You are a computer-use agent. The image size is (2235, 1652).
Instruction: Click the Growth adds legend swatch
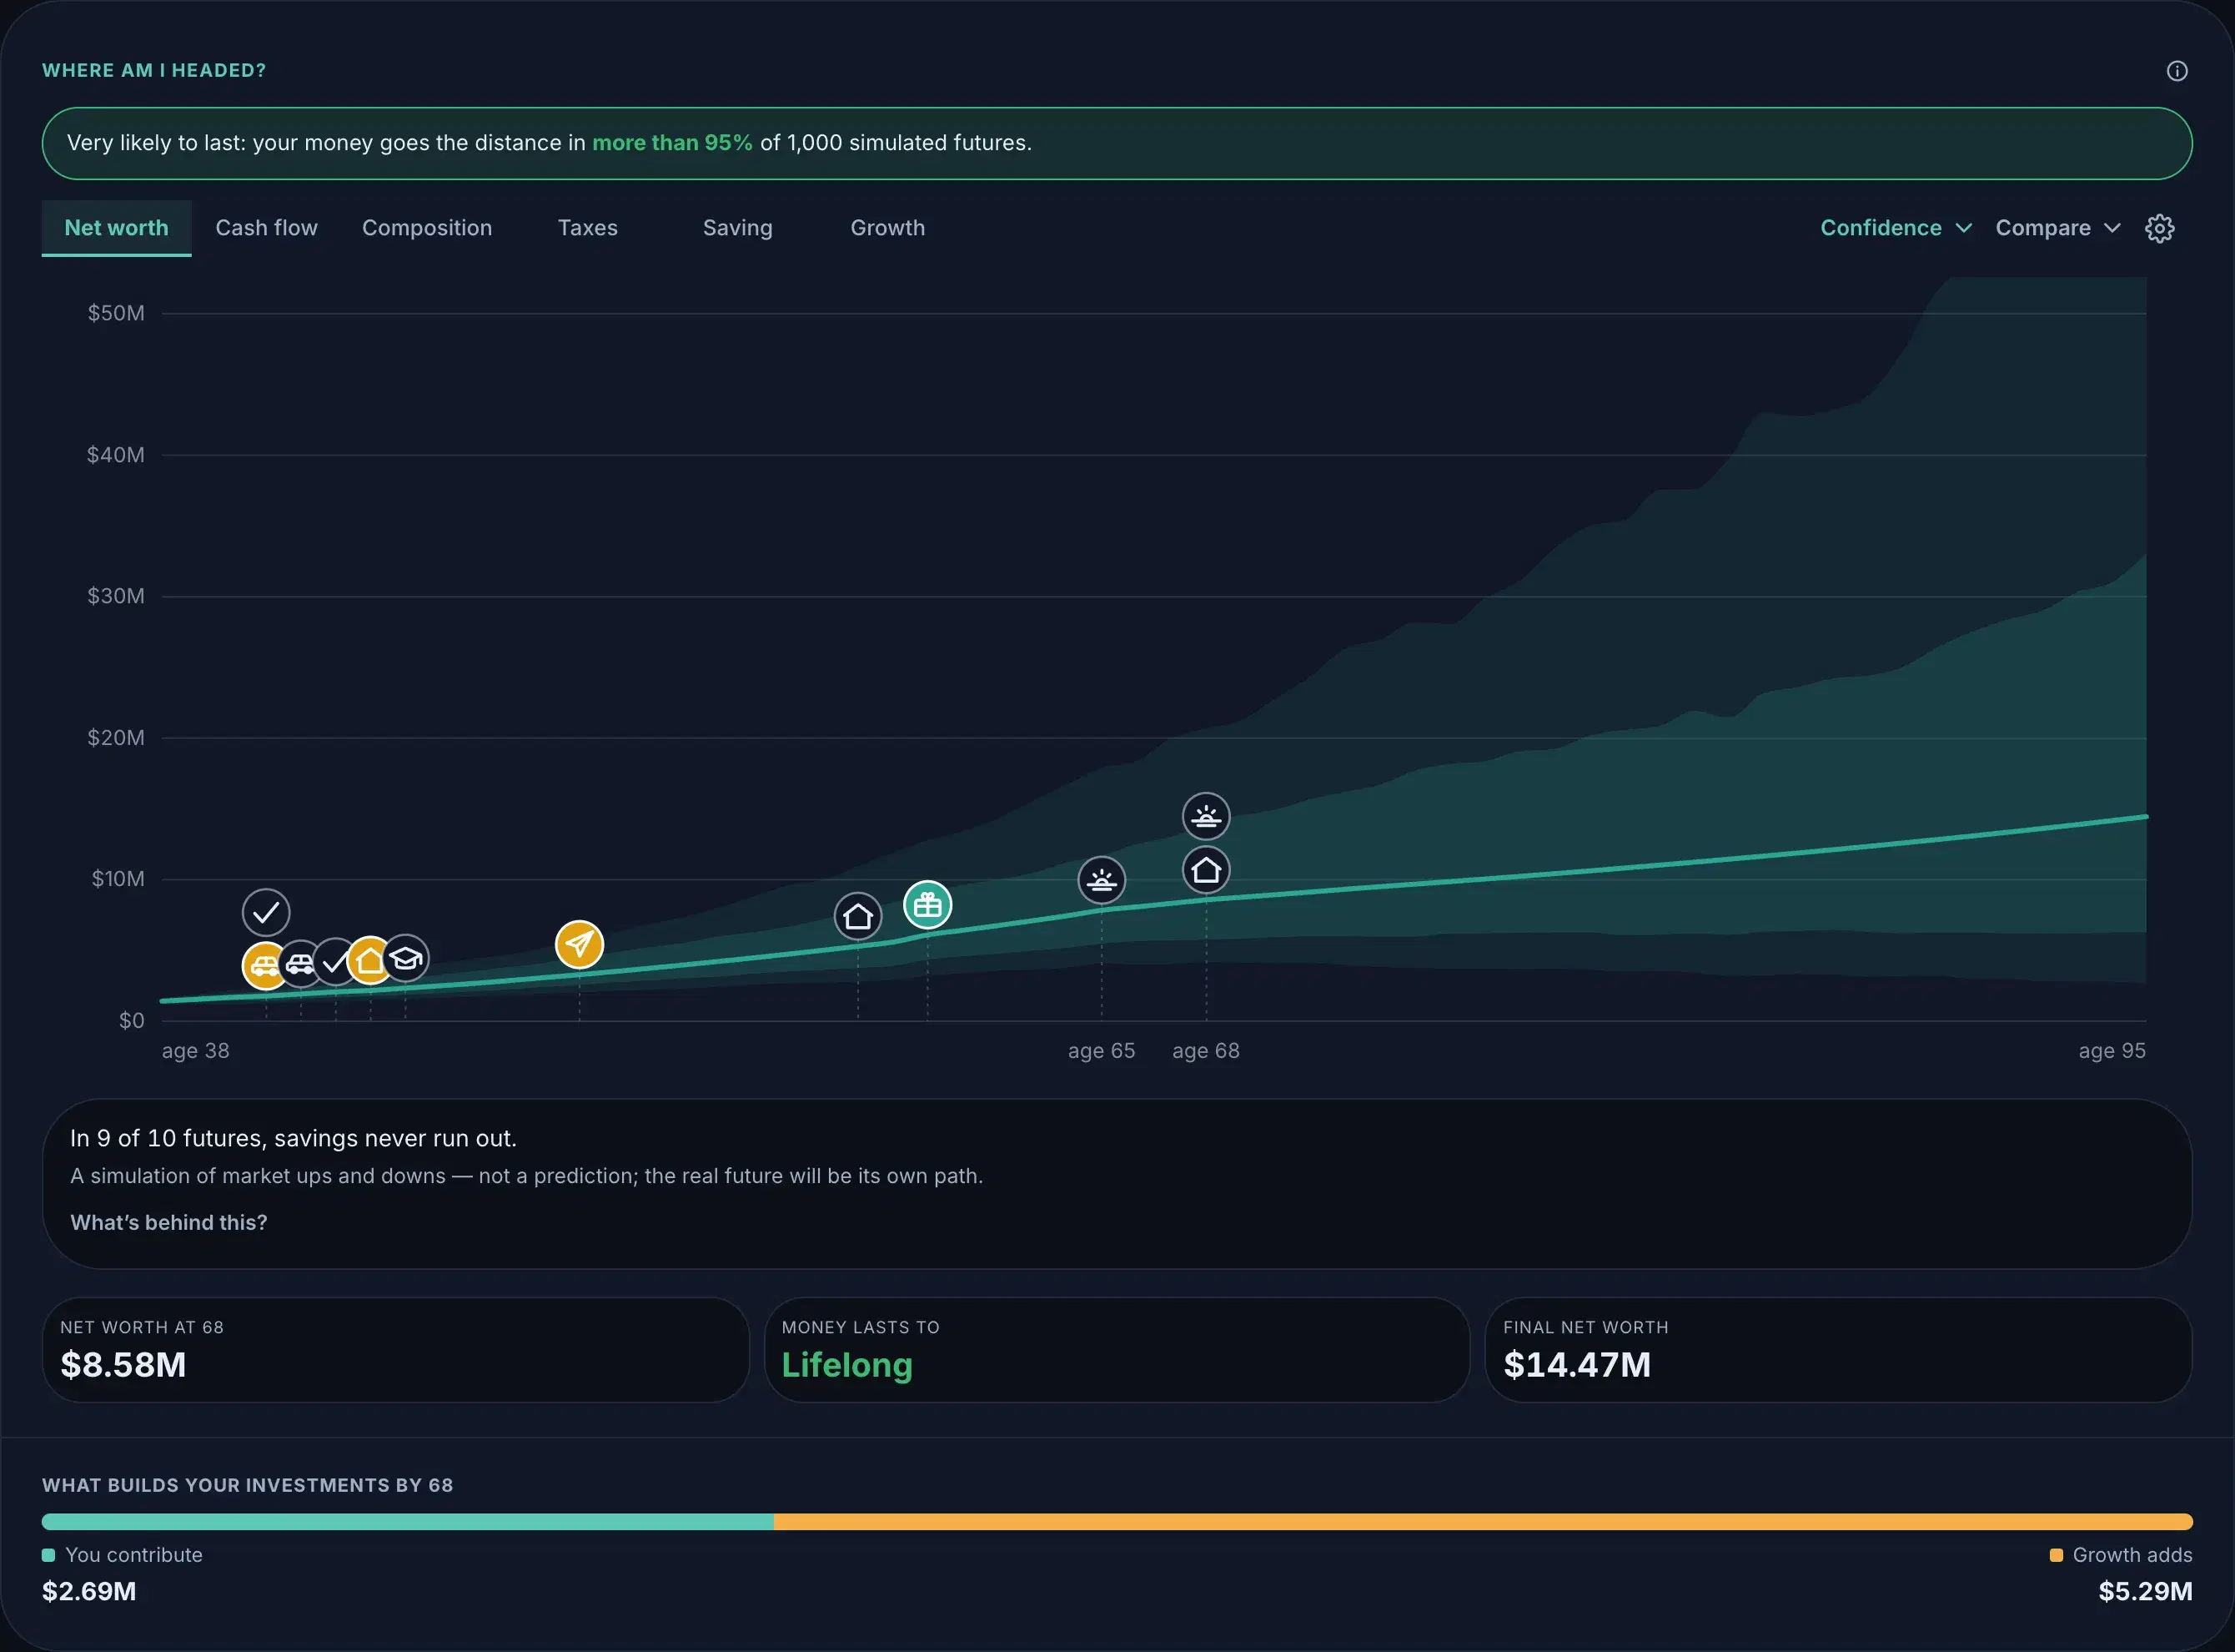tap(2056, 1555)
